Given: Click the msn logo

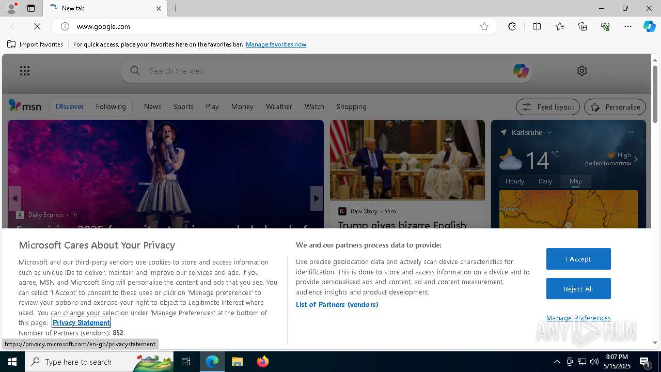Looking at the screenshot, I should coord(25,106).
